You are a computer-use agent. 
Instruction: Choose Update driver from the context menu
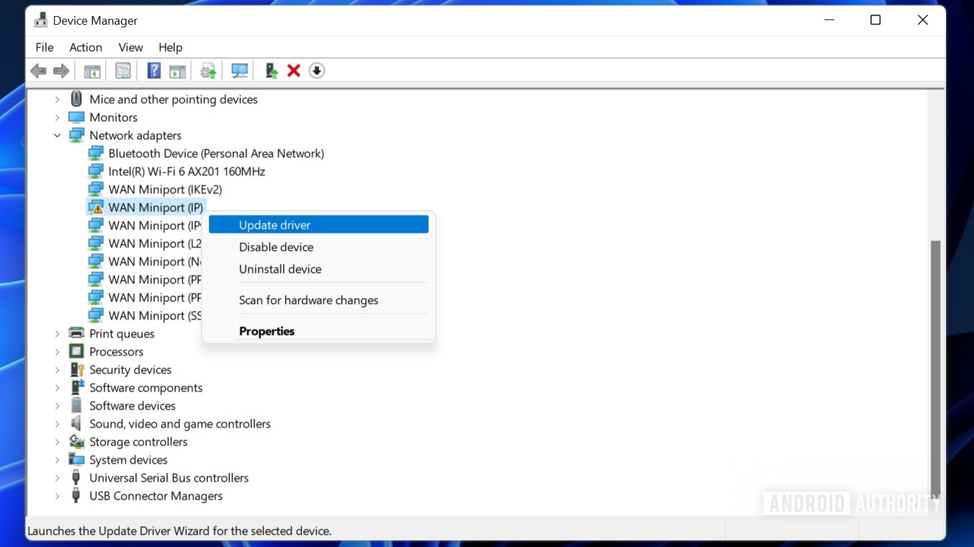pyautogui.click(x=274, y=225)
